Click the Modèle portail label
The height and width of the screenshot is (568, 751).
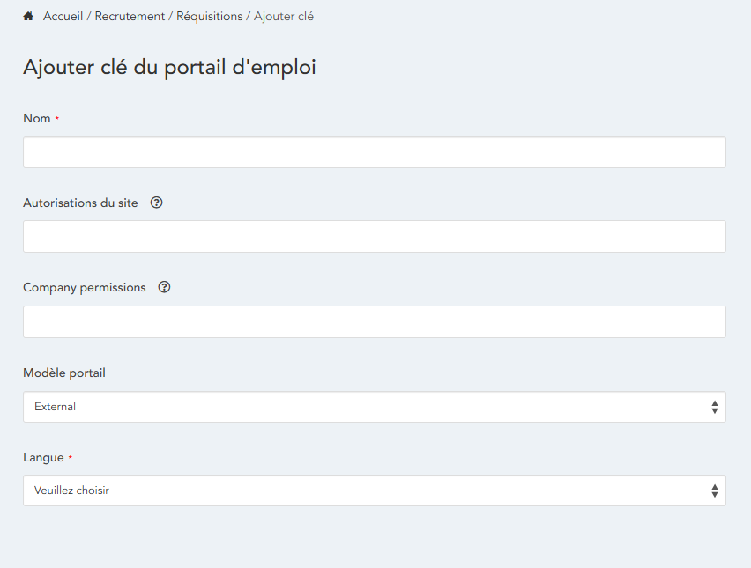(64, 373)
